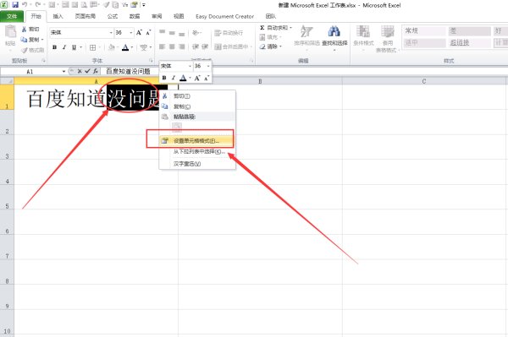
Task: Click the fx Insert Function button
Action: (x=95, y=71)
